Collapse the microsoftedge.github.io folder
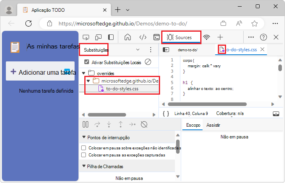The height and width of the screenshot is (183, 285). click(88, 81)
